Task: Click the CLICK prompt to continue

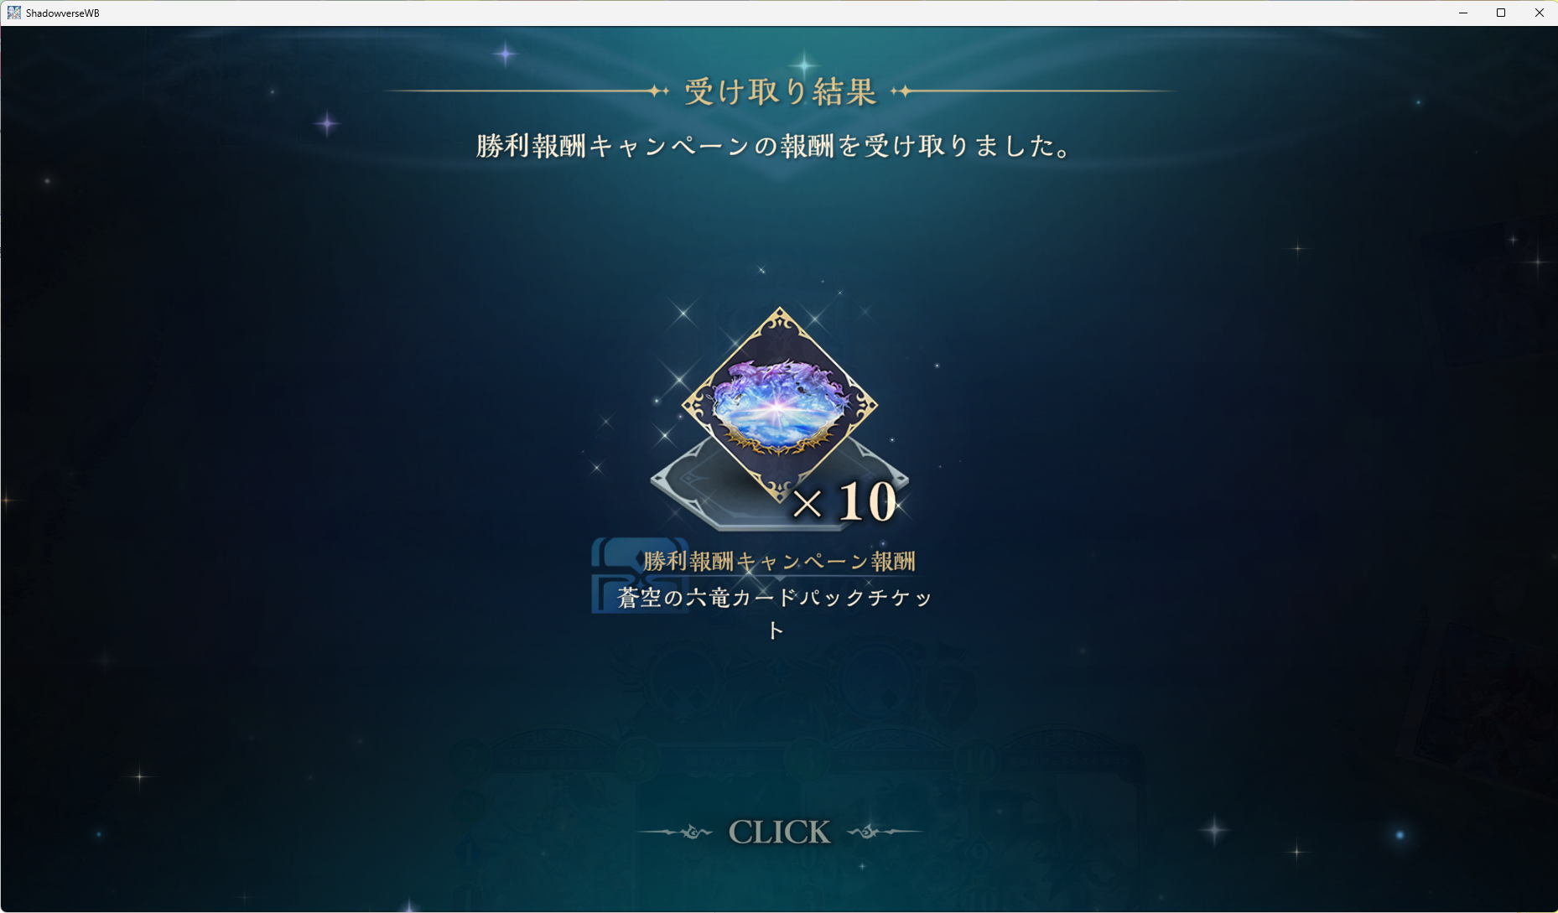Action: coord(779,832)
